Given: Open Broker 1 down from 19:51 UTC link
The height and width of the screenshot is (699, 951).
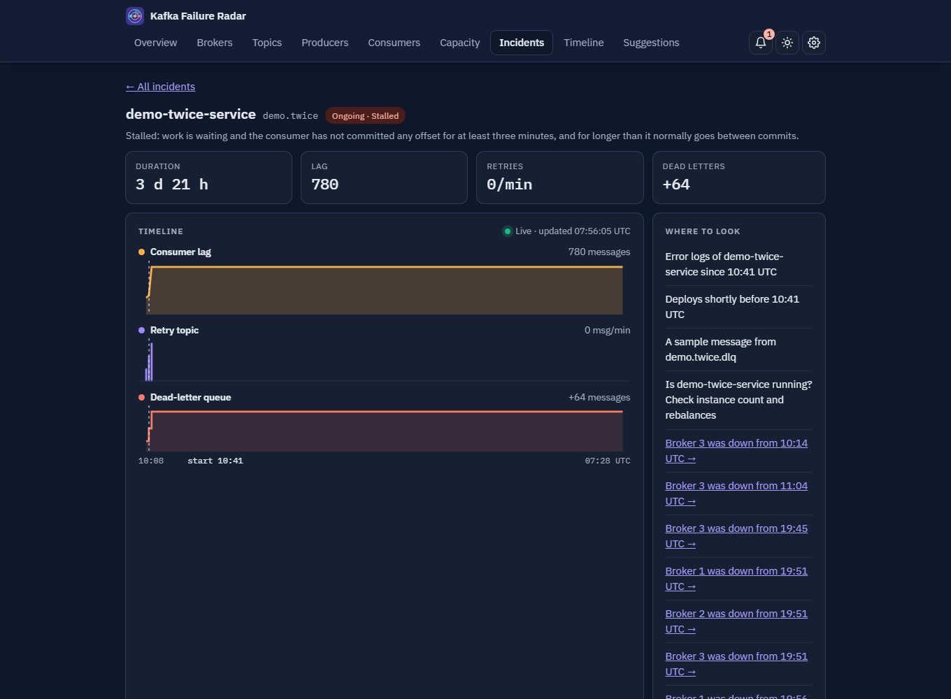Looking at the screenshot, I should [x=736, y=579].
